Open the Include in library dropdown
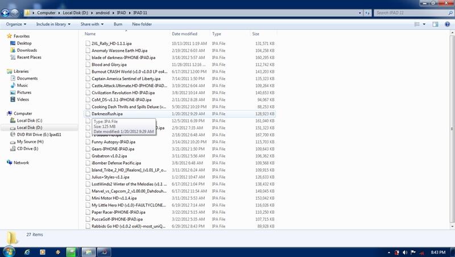The width and height of the screenshot is (455, 257). 53,24
